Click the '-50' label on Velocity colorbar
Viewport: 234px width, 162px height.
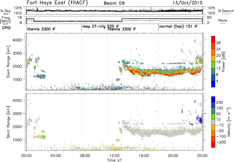tap(220, 131)
